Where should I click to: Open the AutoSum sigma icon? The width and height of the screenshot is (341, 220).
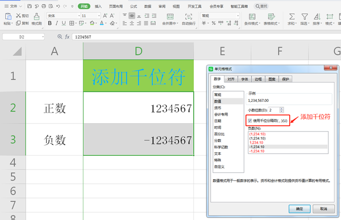(292, 16)
